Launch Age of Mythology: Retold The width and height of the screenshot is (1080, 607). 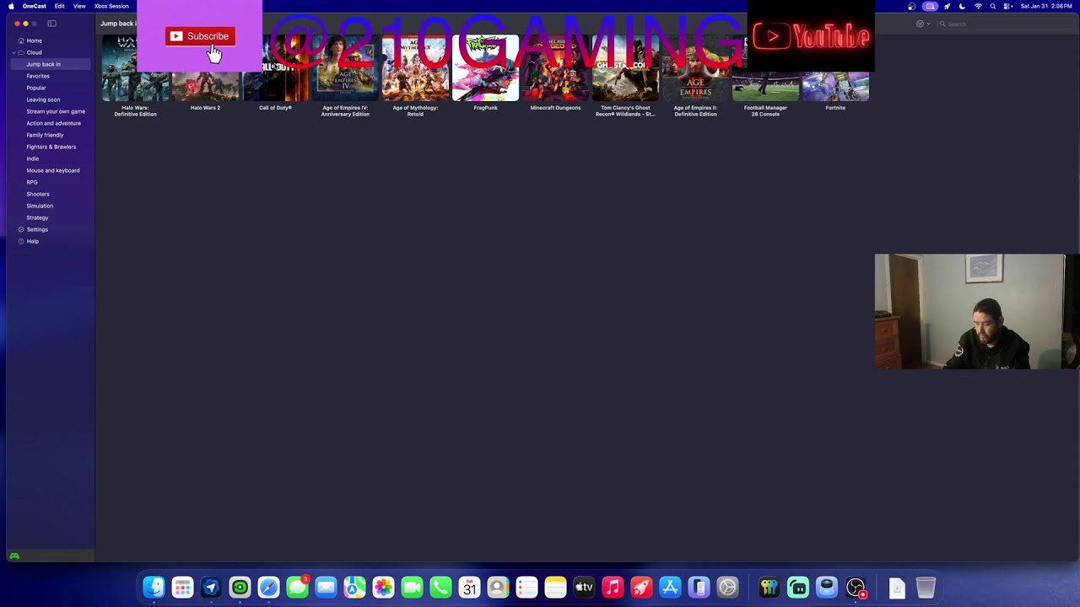(x=415, y=76)
